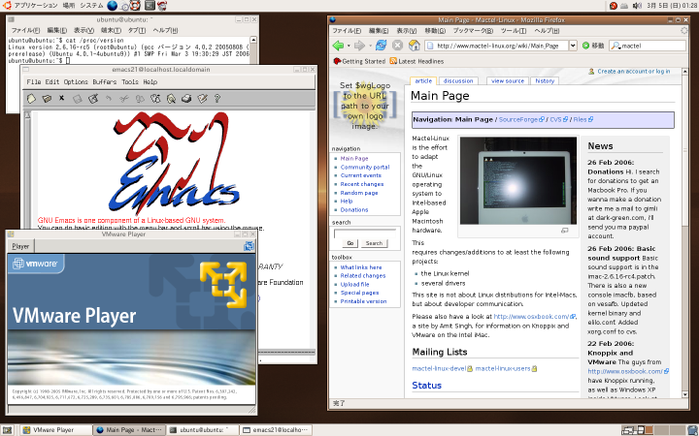699x436 pixels.
Task: Open terminal launcher icon in top panel
Action: click(x=150, y=6)
